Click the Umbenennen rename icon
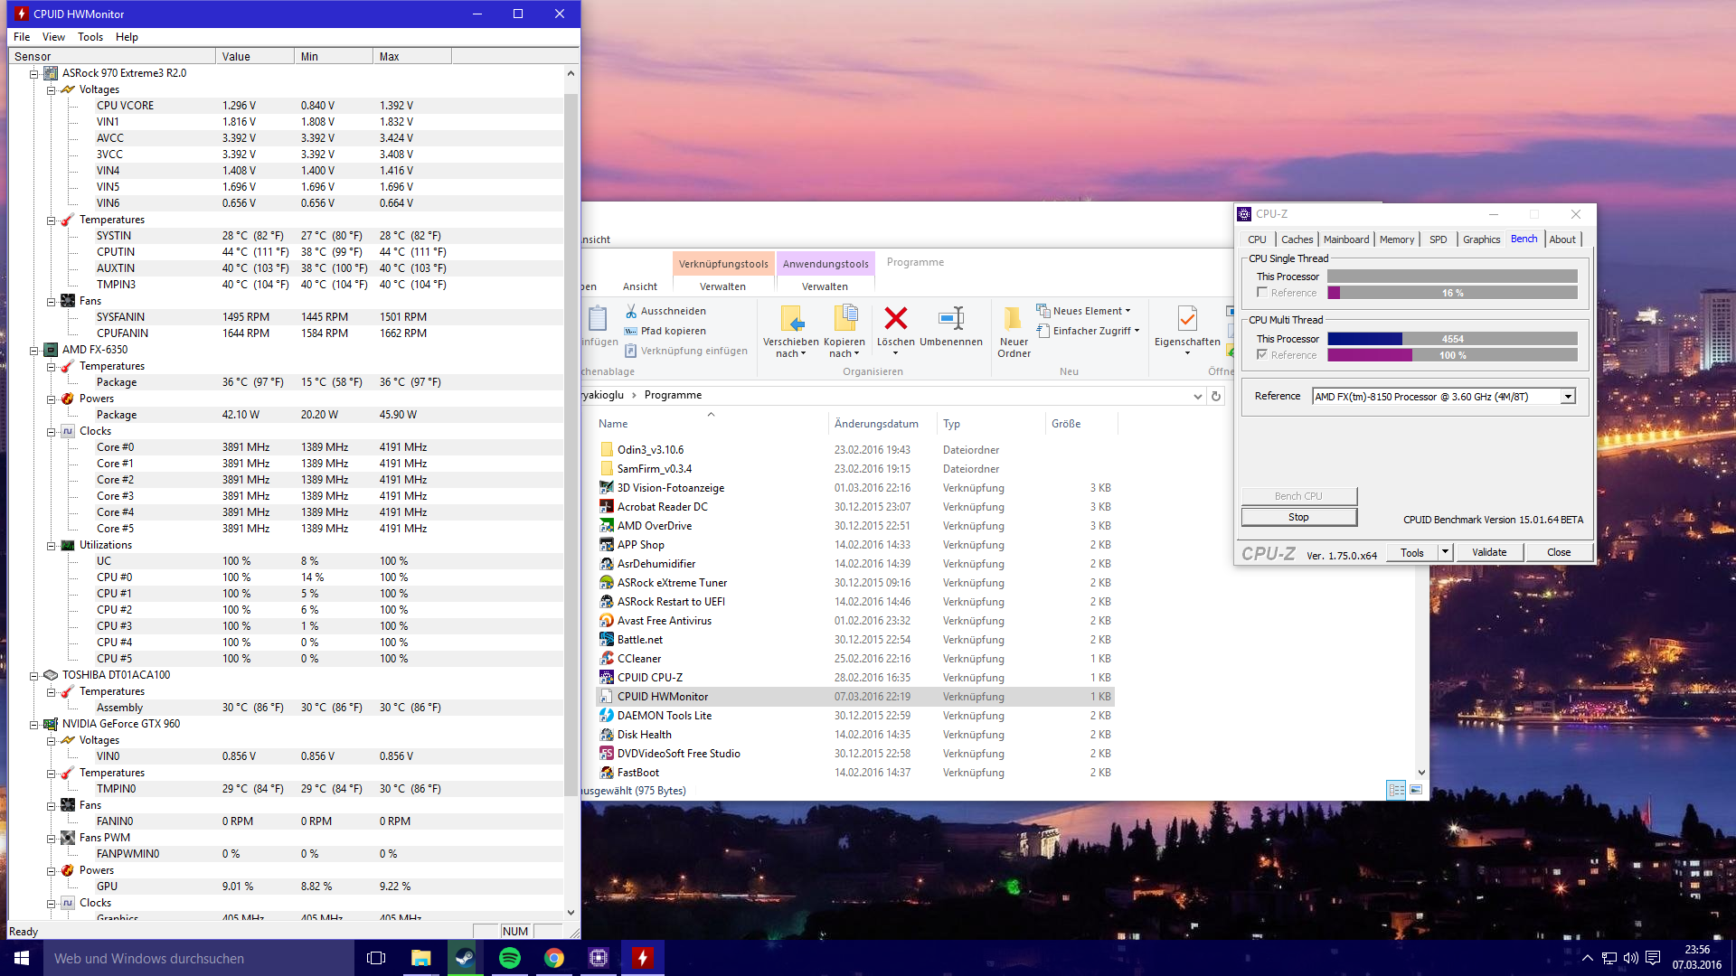The height and width of the screenshot is (976, 1736). pos(950,319)
